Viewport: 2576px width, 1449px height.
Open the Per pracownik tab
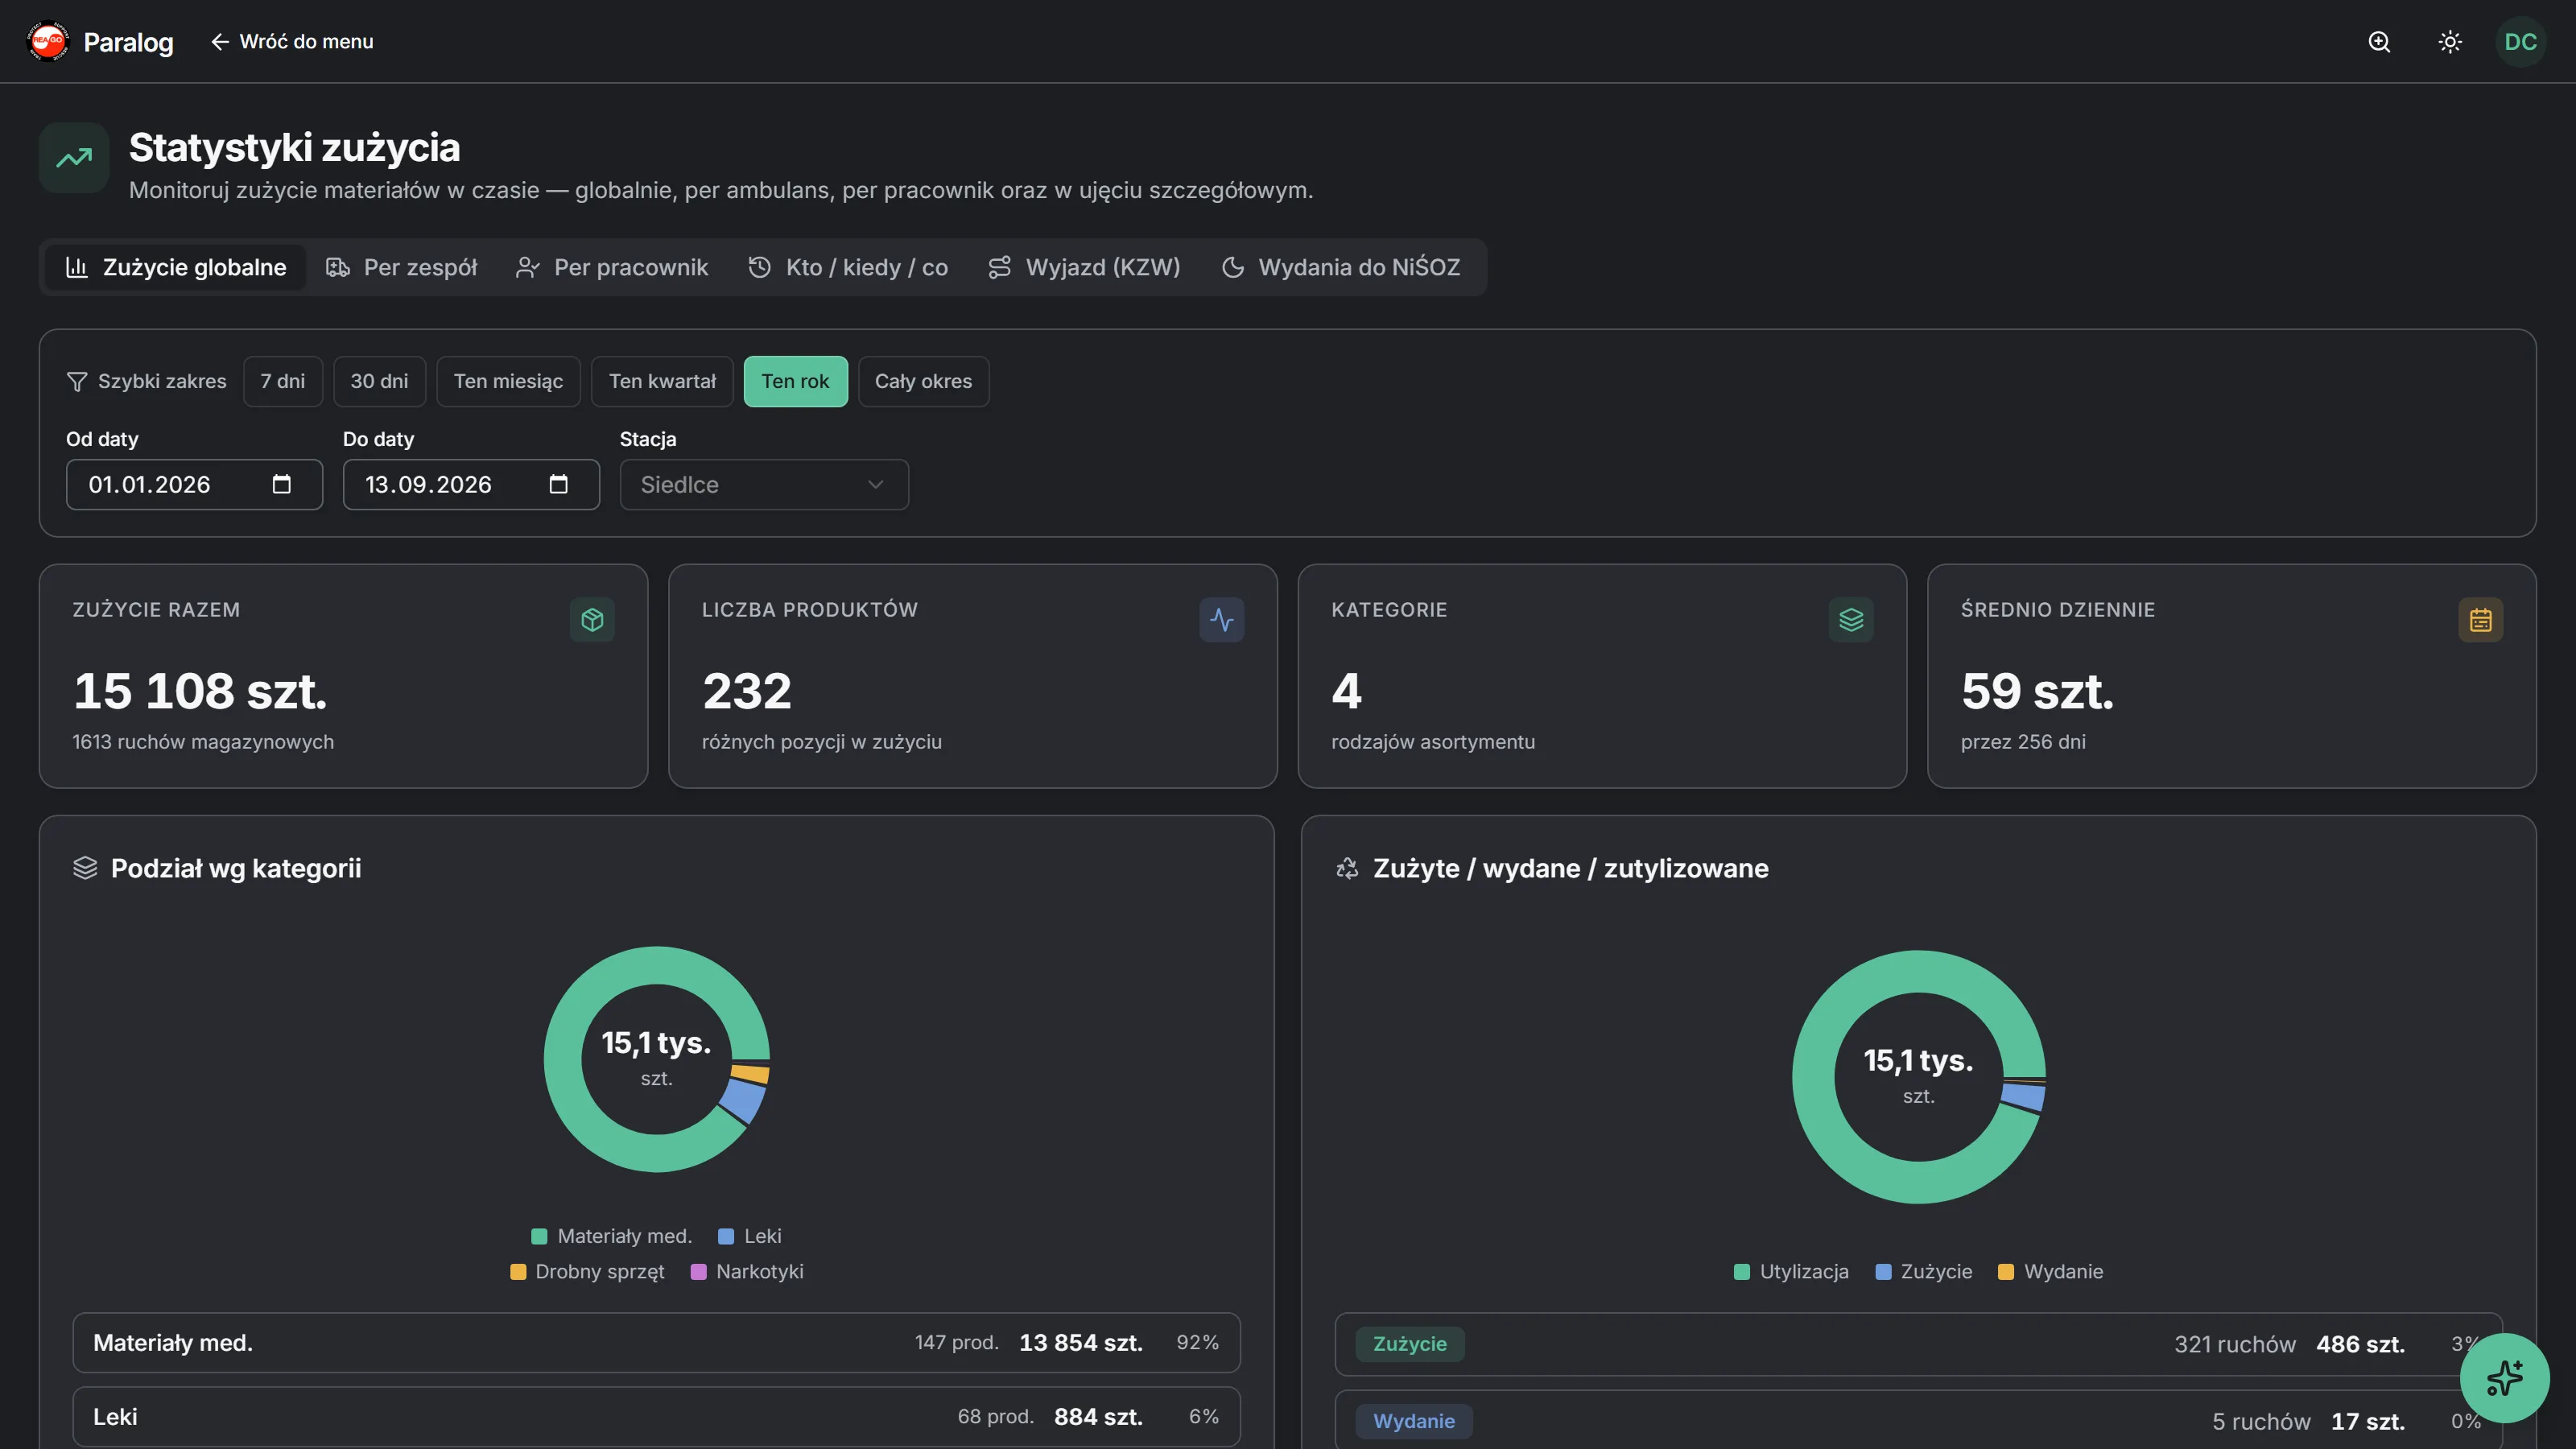coord(612,267)
